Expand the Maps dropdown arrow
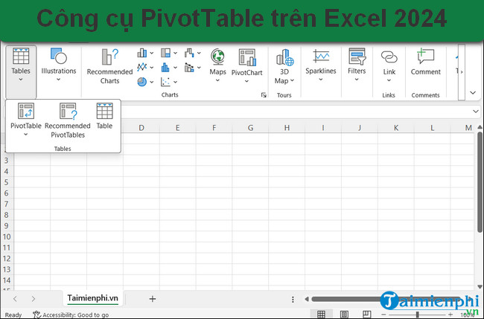 tap(217, 80)
